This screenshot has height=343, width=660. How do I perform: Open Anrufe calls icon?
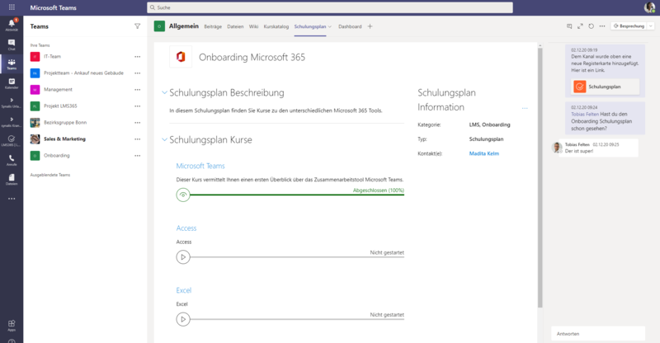pyautogui.click(x=12, y=160)
